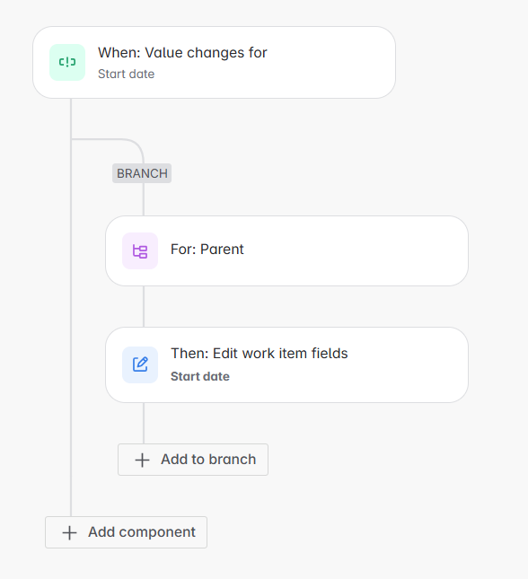This screenshot has width=528, height=579.
Task: Click the plus icon in Add component
Action: 69,533
